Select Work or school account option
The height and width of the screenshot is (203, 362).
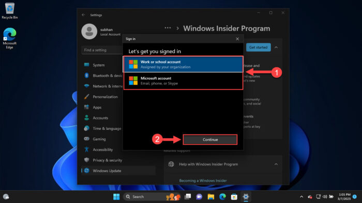coord(183,64)
